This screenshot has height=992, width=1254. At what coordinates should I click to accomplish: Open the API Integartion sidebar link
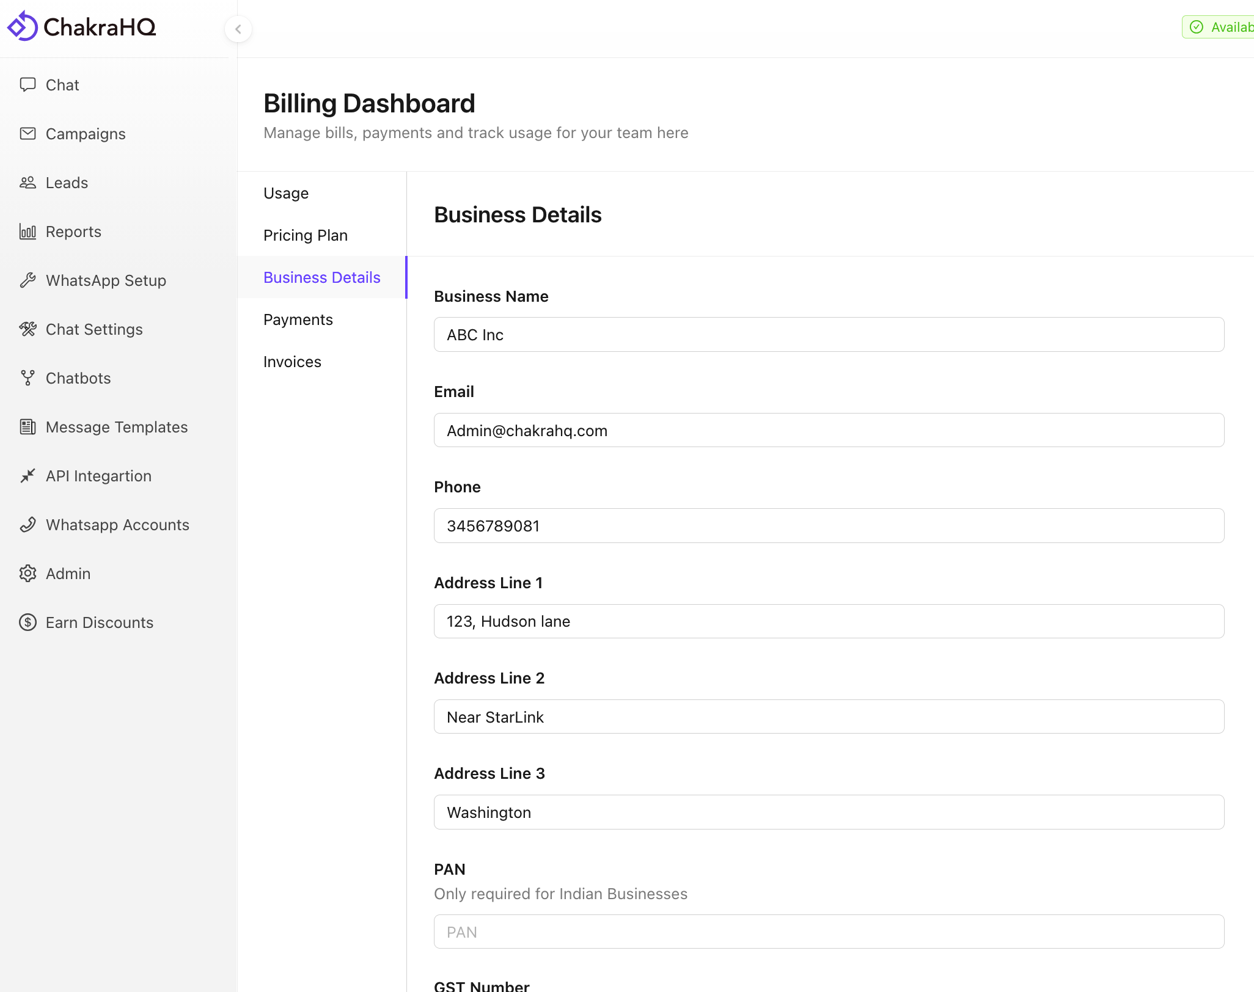(x=98, y=476)
